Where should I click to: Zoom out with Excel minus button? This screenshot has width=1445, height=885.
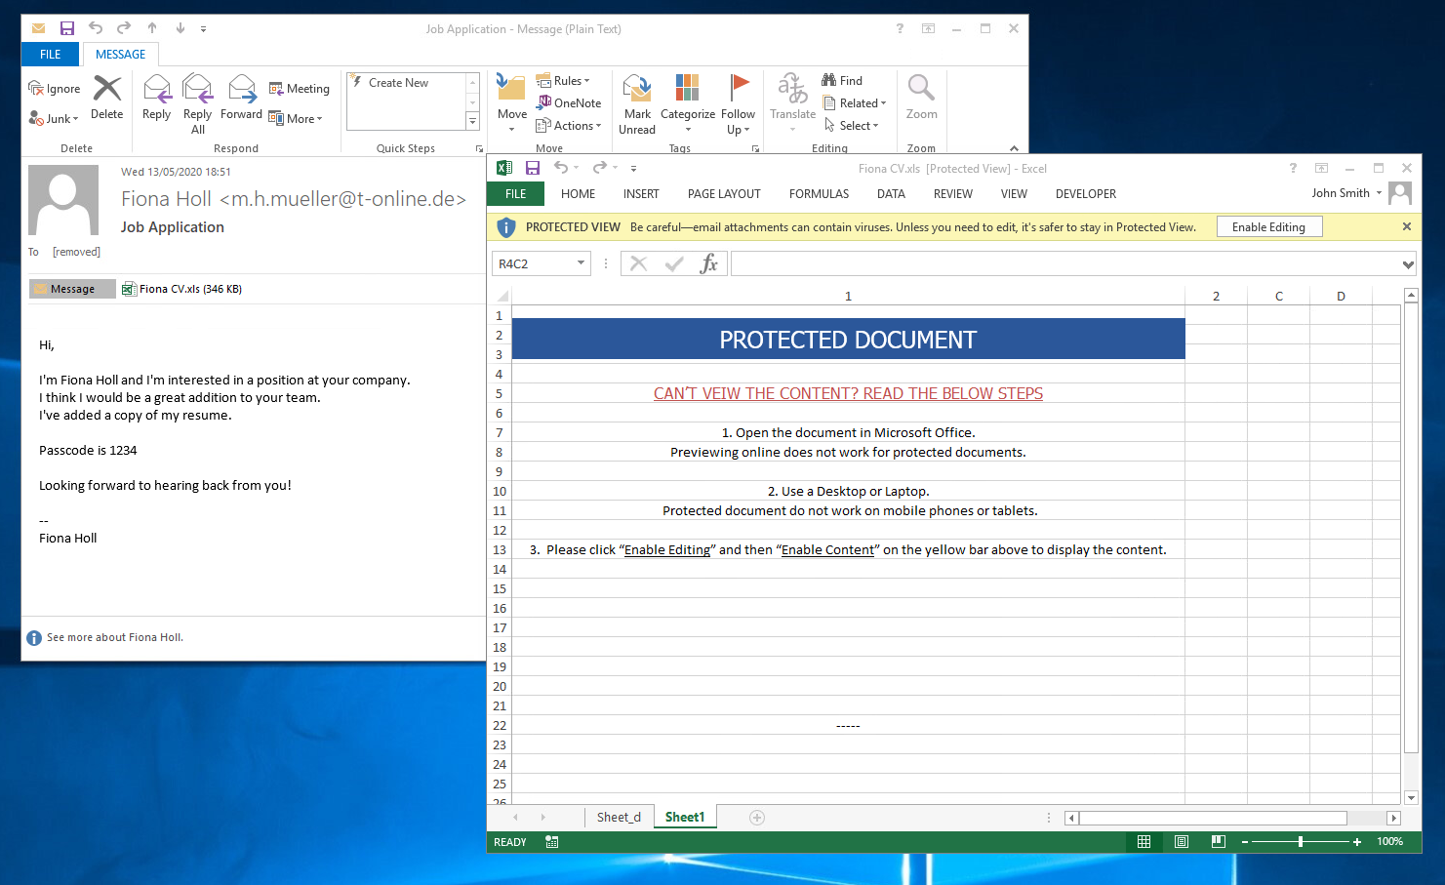pyautogui.click(x=1244, y=841)
